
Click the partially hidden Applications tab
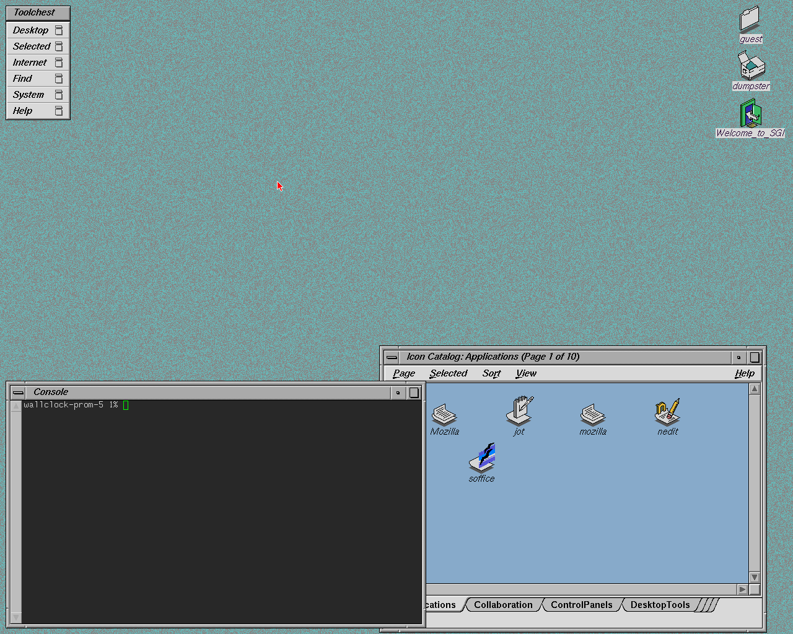tap(442, 605)
